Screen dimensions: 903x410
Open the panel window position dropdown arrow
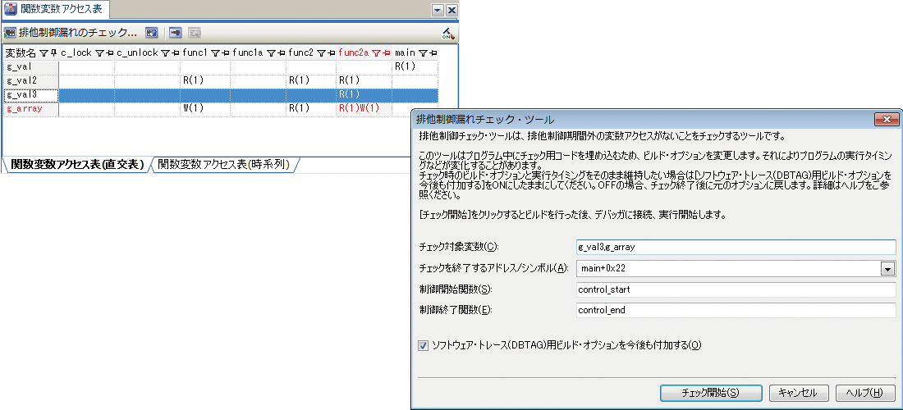pos(438,9)
